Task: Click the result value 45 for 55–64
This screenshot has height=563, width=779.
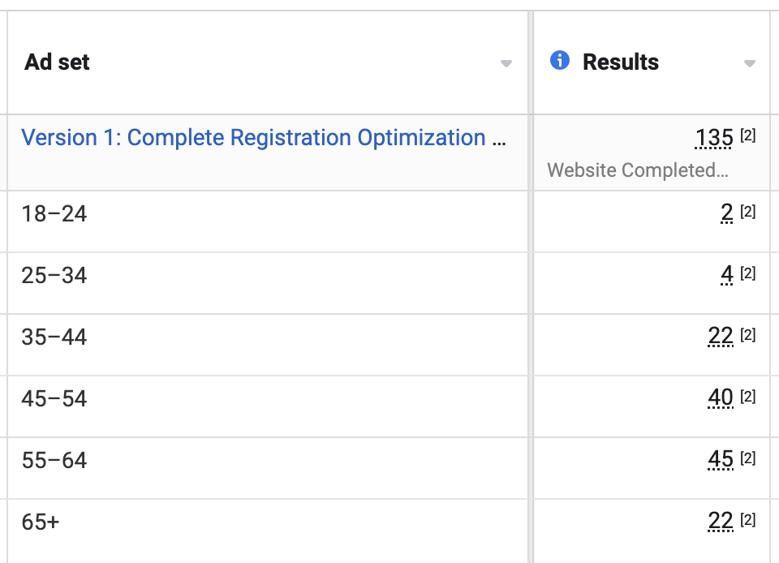Action: 721,458
